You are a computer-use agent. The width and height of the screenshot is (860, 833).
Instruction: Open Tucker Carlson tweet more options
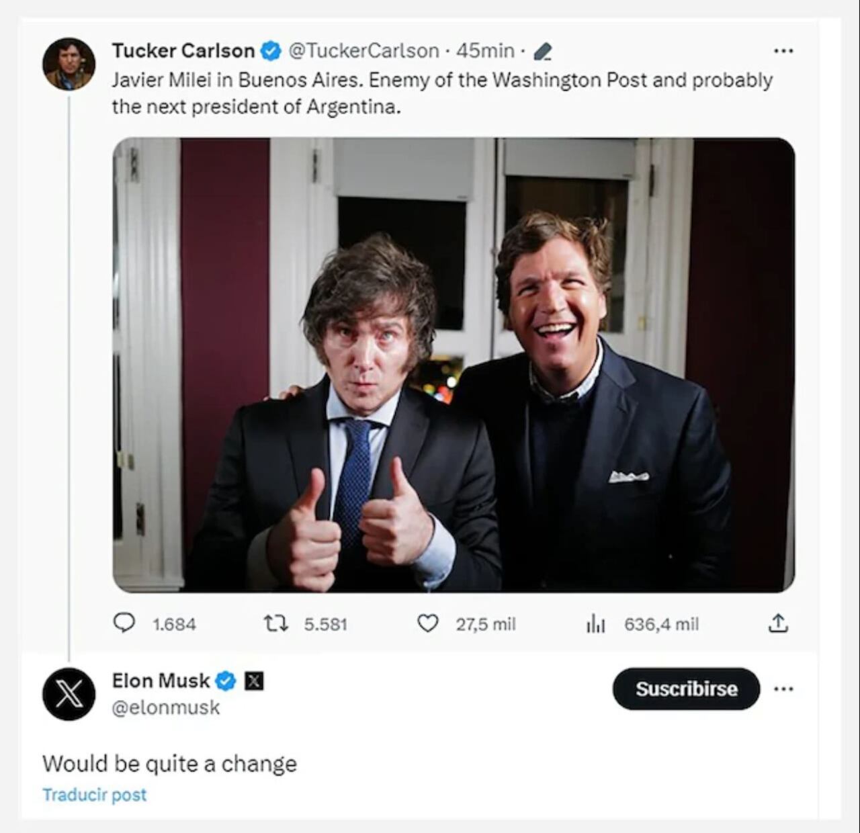pyautogui.click(x=783, y=51)
